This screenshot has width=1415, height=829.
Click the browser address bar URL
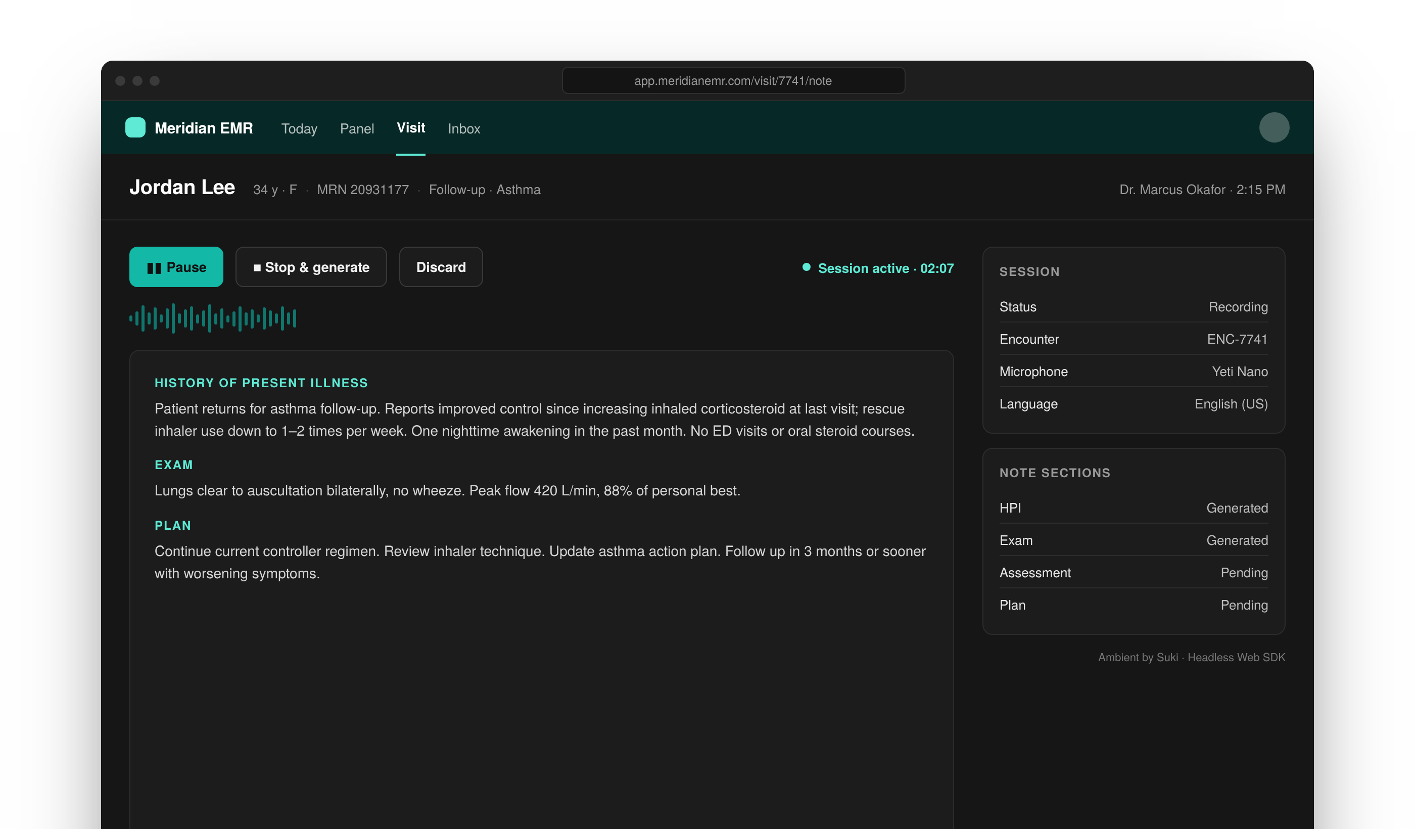click(x=733, y=80)
